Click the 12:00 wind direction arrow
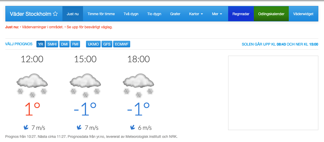This screenshot has width=324, height=142. 26,127
